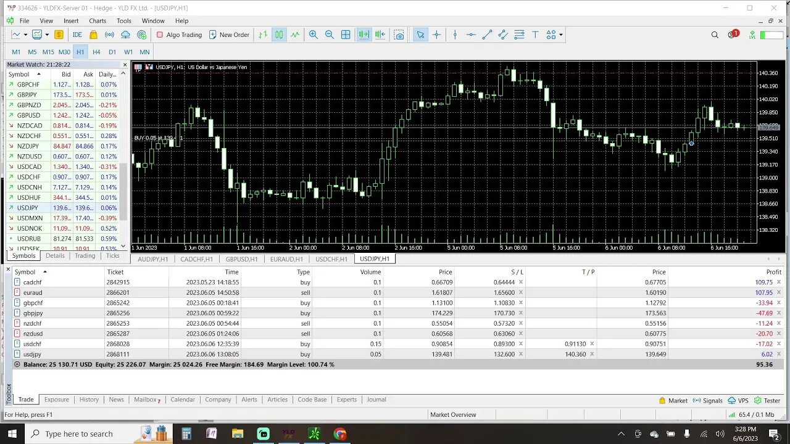Close the Toolbox panel with X
790x444 pixels.
click(x=8, y=269)
